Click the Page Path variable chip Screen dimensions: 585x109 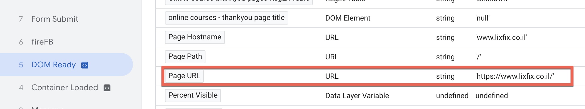coord(185,56)
